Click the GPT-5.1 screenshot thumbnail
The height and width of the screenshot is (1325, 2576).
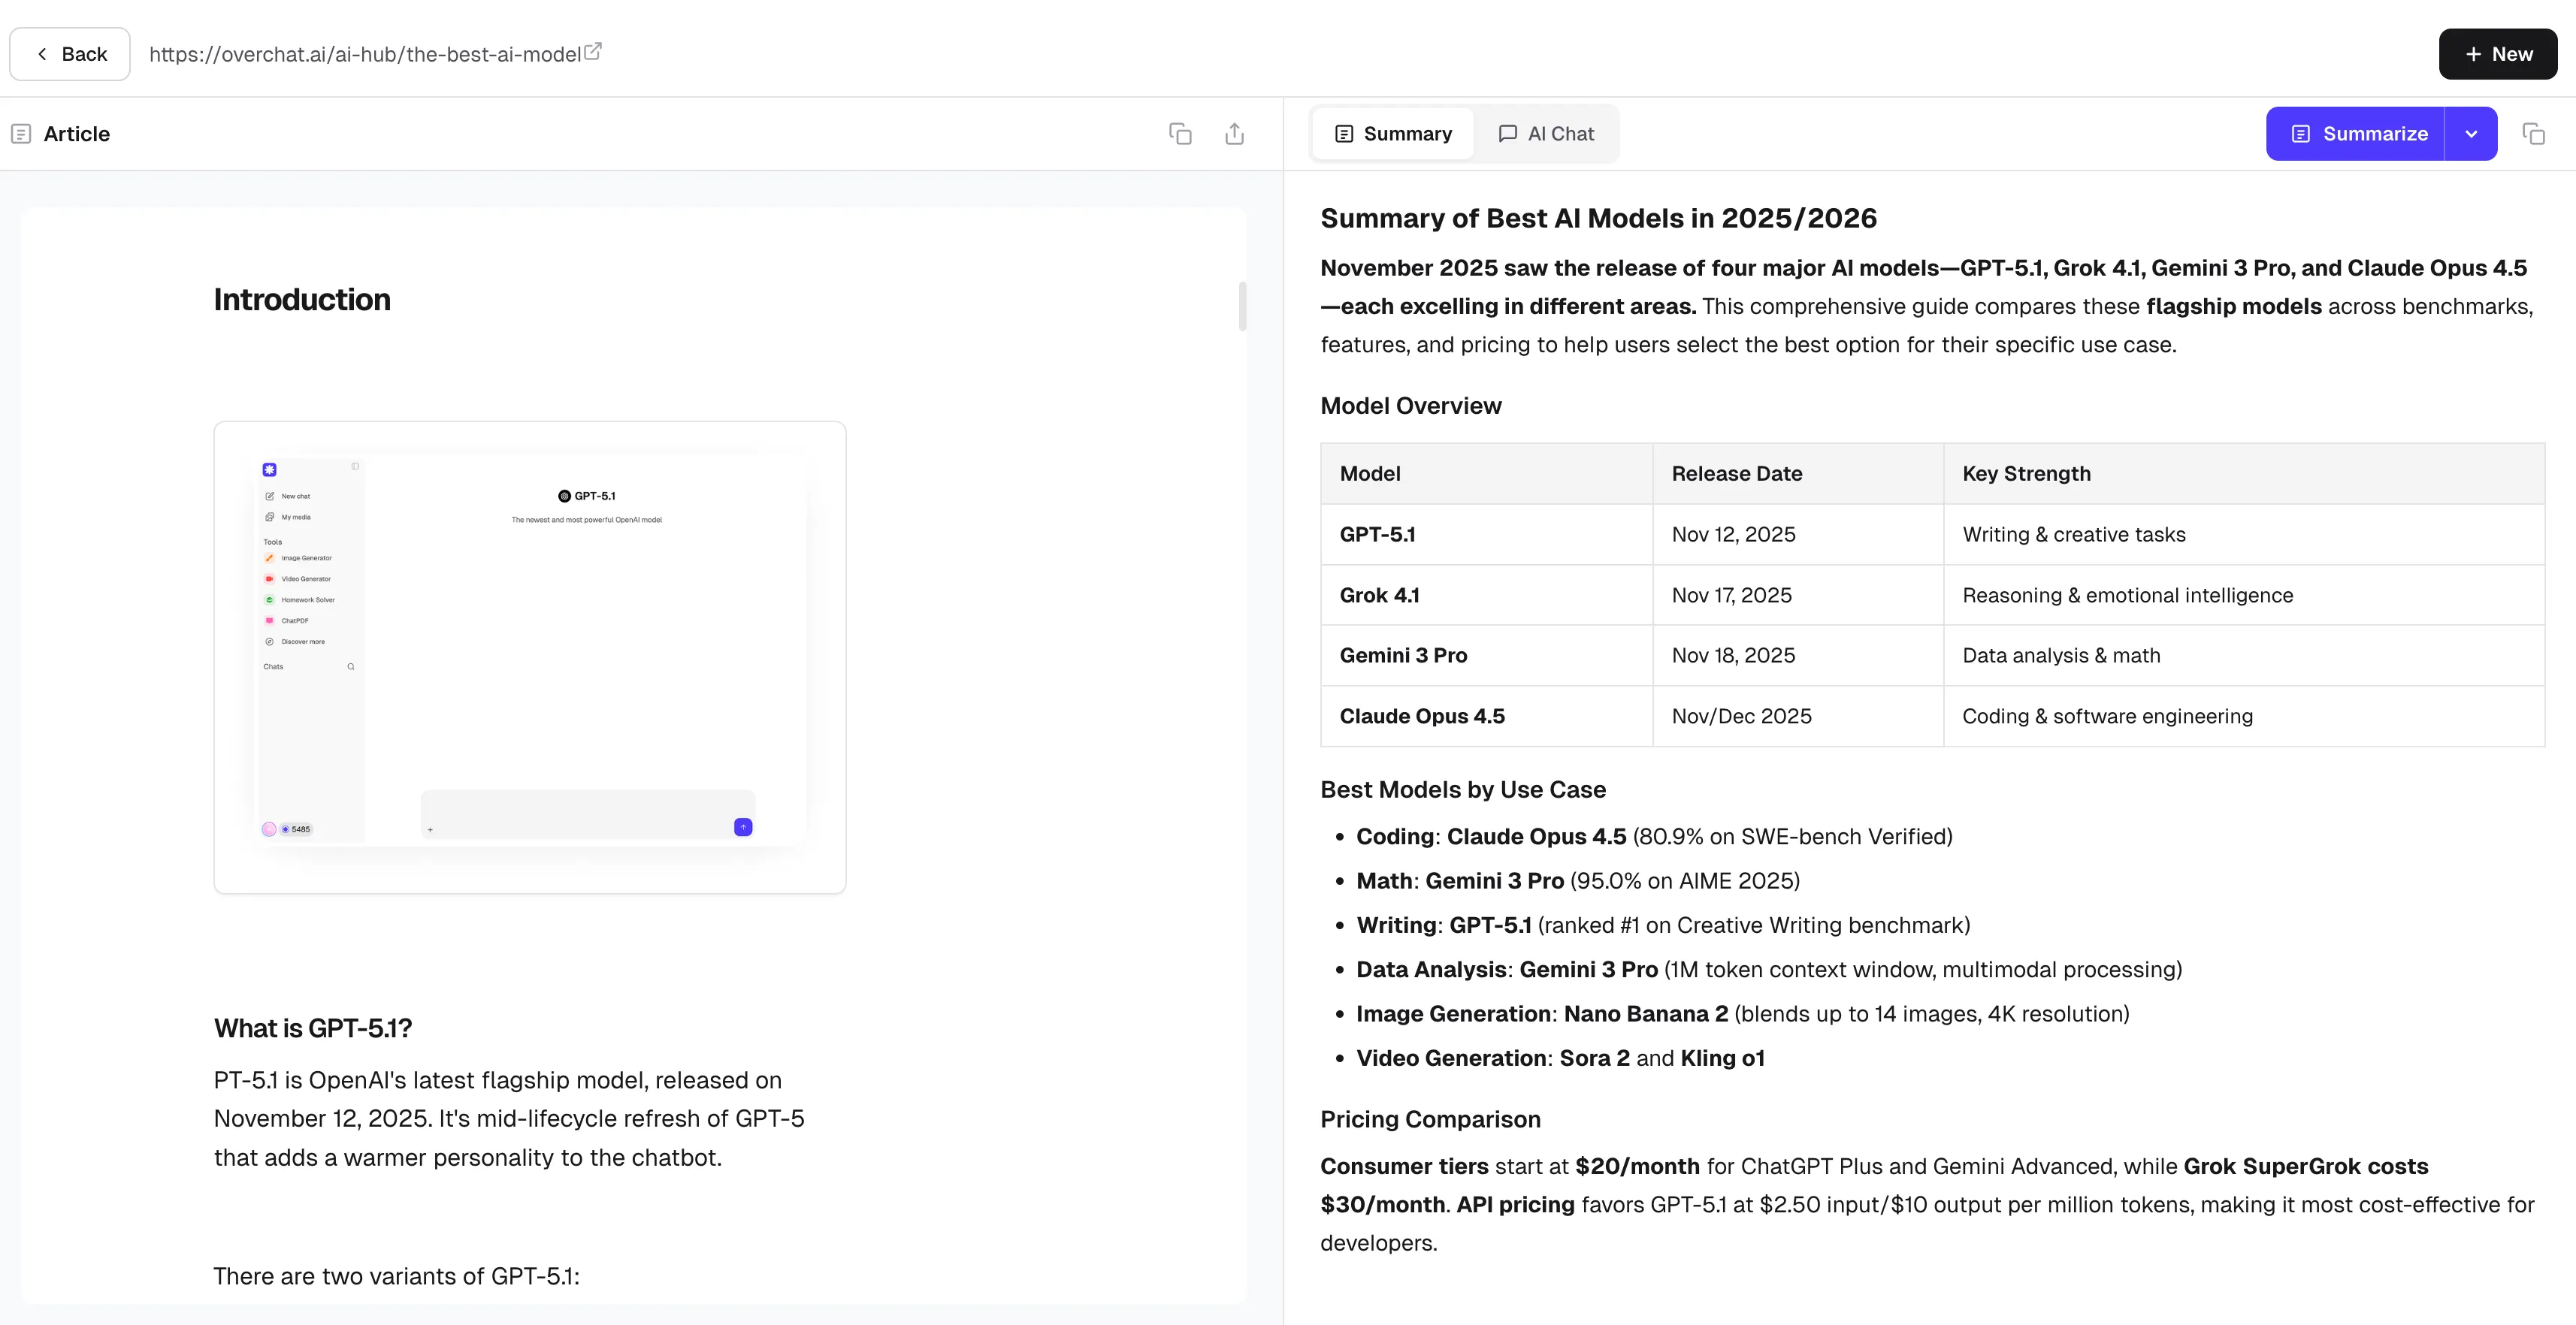pos(529,656)
